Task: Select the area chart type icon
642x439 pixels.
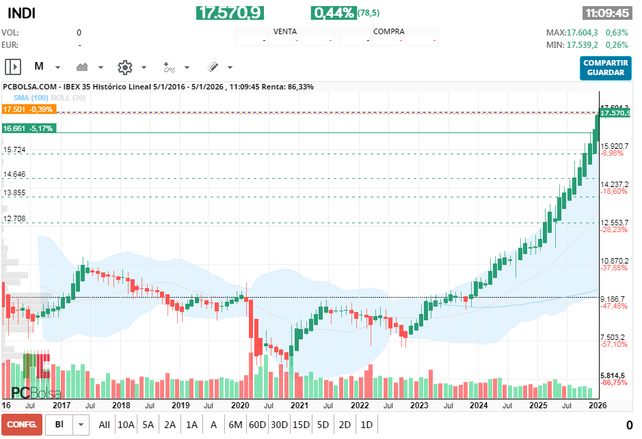Action: (82, 66)
